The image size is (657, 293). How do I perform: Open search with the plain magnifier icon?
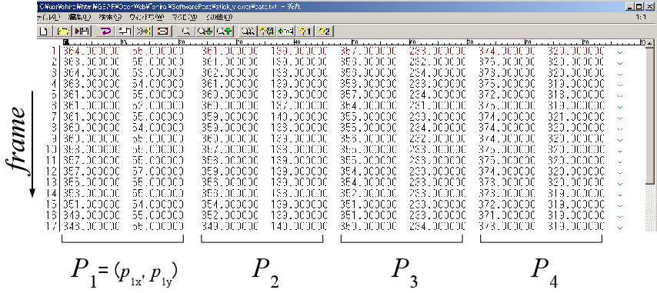186,31
